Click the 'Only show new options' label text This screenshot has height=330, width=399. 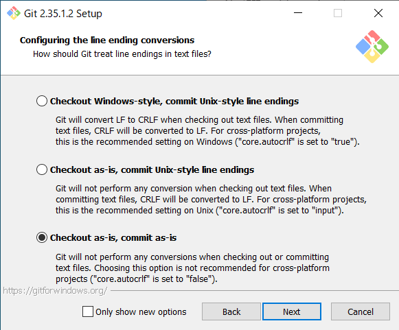(x=141, y=311)
